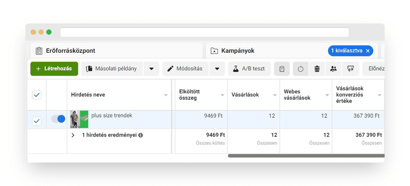Click the plus size trendek ad name
The image size is (410, 186).
point(112,115)
